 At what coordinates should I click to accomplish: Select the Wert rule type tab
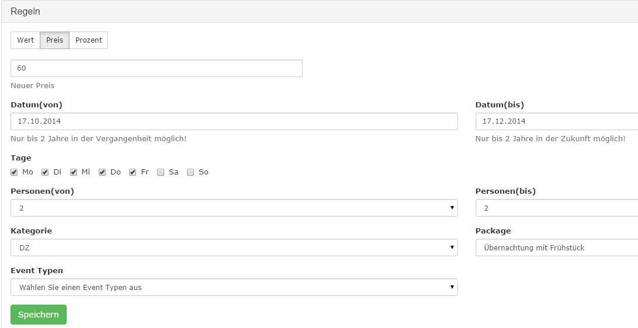click(25, 40)
